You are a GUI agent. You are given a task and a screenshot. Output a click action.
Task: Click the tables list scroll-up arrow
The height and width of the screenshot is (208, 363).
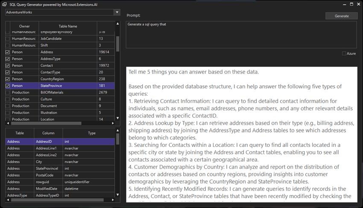[118, 24]
